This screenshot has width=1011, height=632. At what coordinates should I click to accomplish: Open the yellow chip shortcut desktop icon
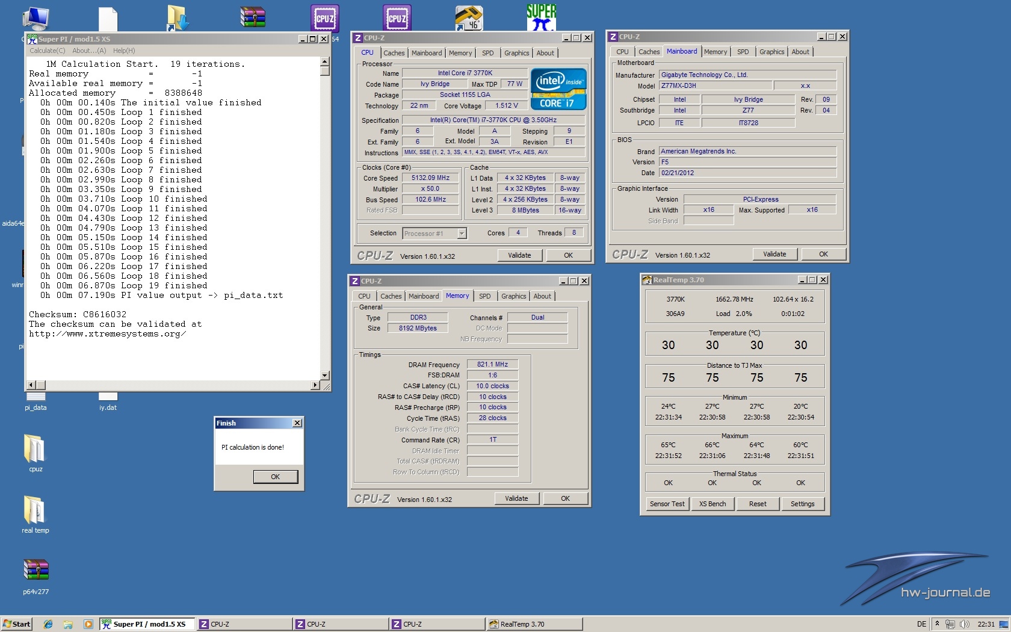click(x=469, y=18)
